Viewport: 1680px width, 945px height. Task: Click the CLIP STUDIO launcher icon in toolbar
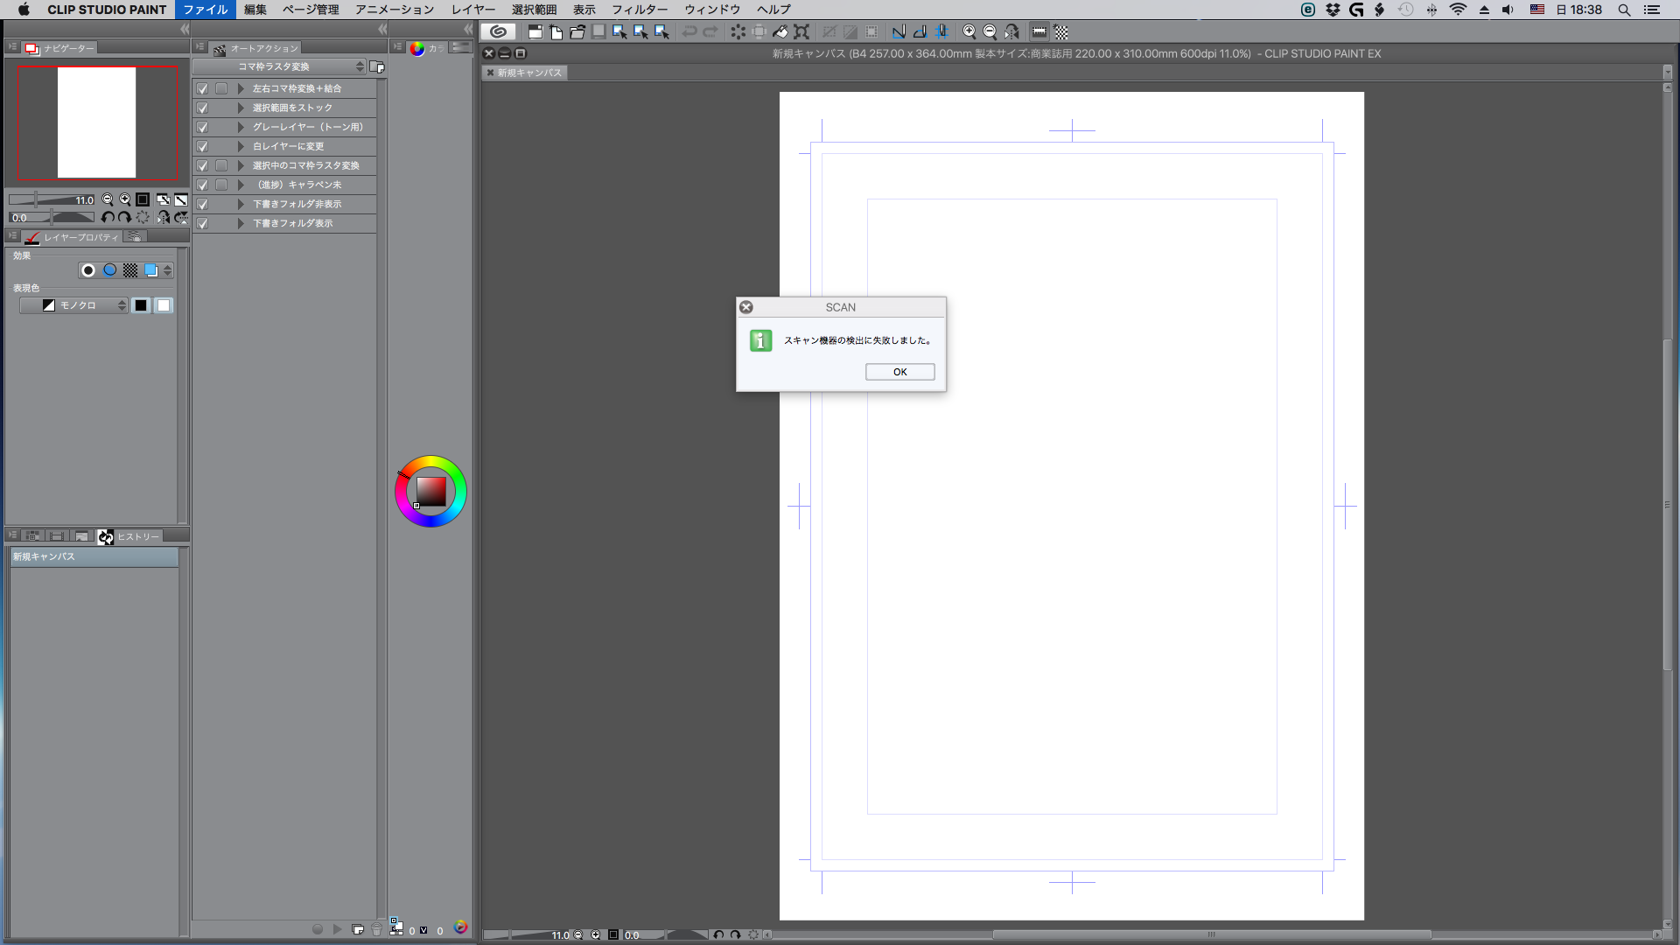pos(498,31)
